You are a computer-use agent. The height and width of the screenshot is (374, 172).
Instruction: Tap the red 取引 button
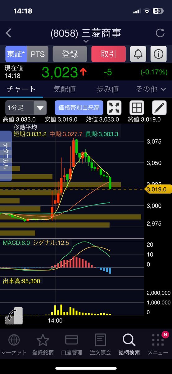click(x=108, y=54)
